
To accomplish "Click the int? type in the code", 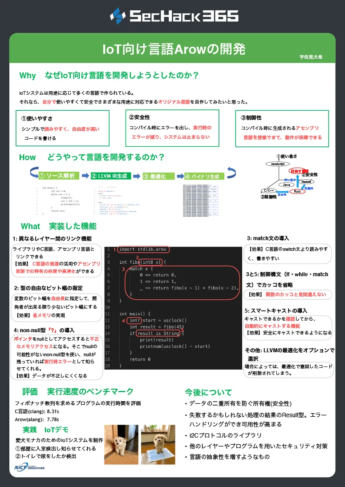I will (134, 320).
